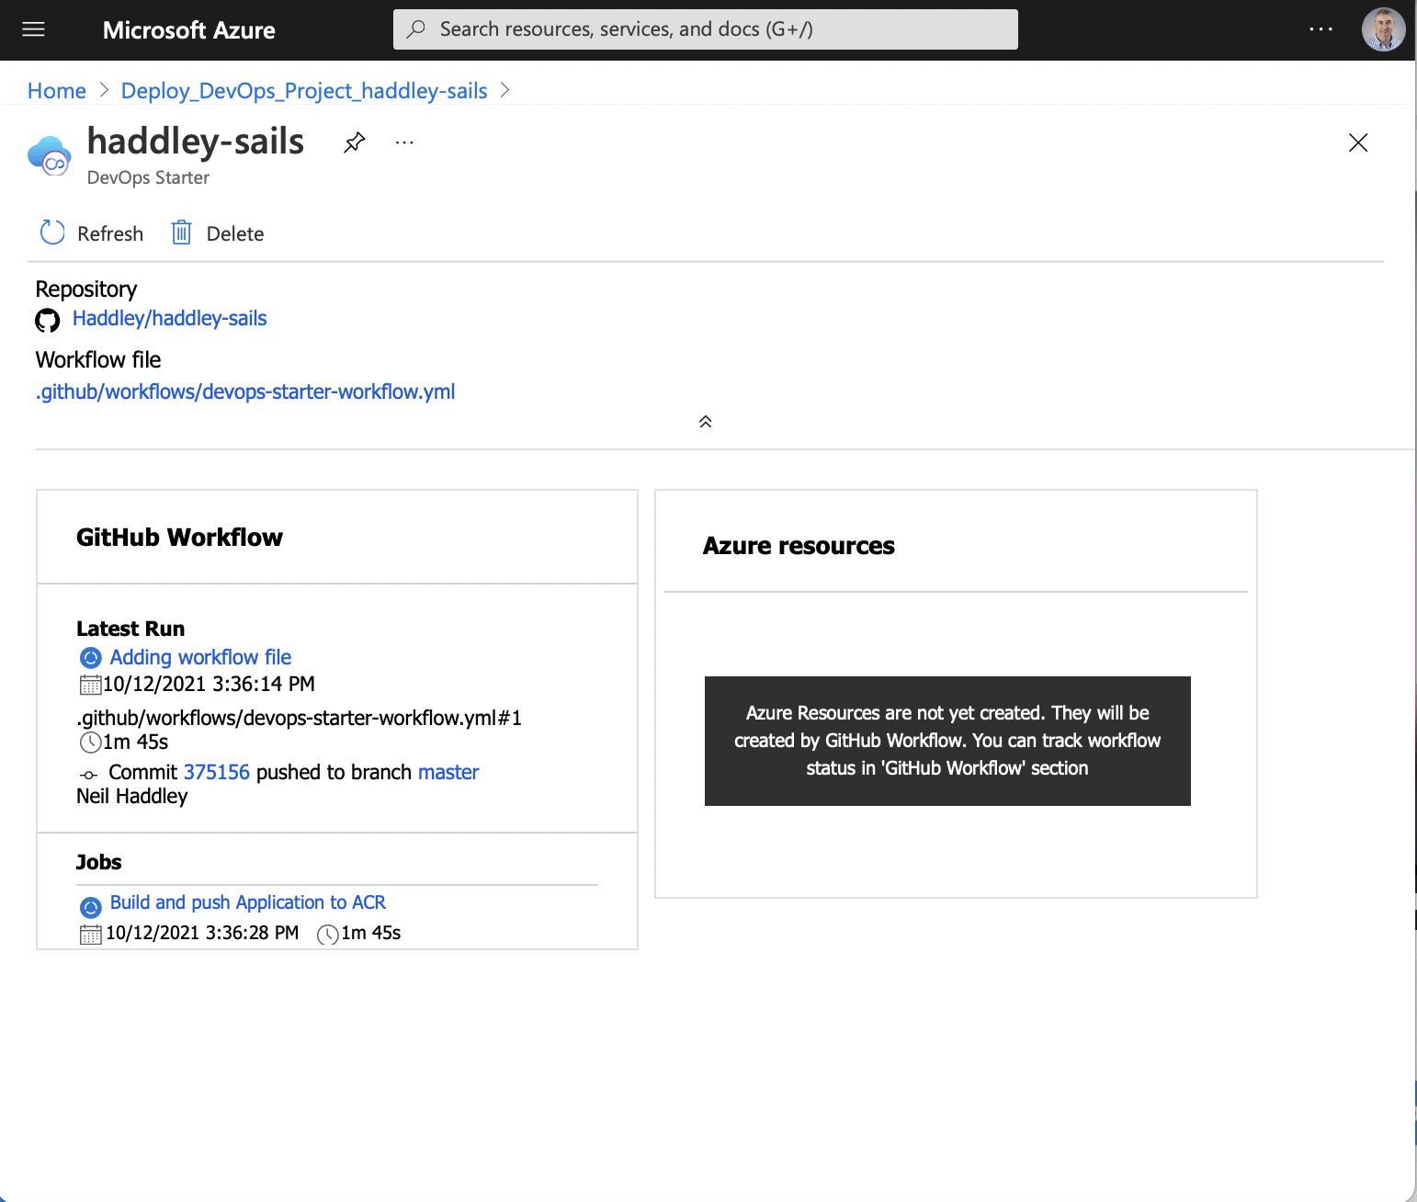1417x1202 pixels.
Task: Click the Jobs heading
Action: [99, 862]
